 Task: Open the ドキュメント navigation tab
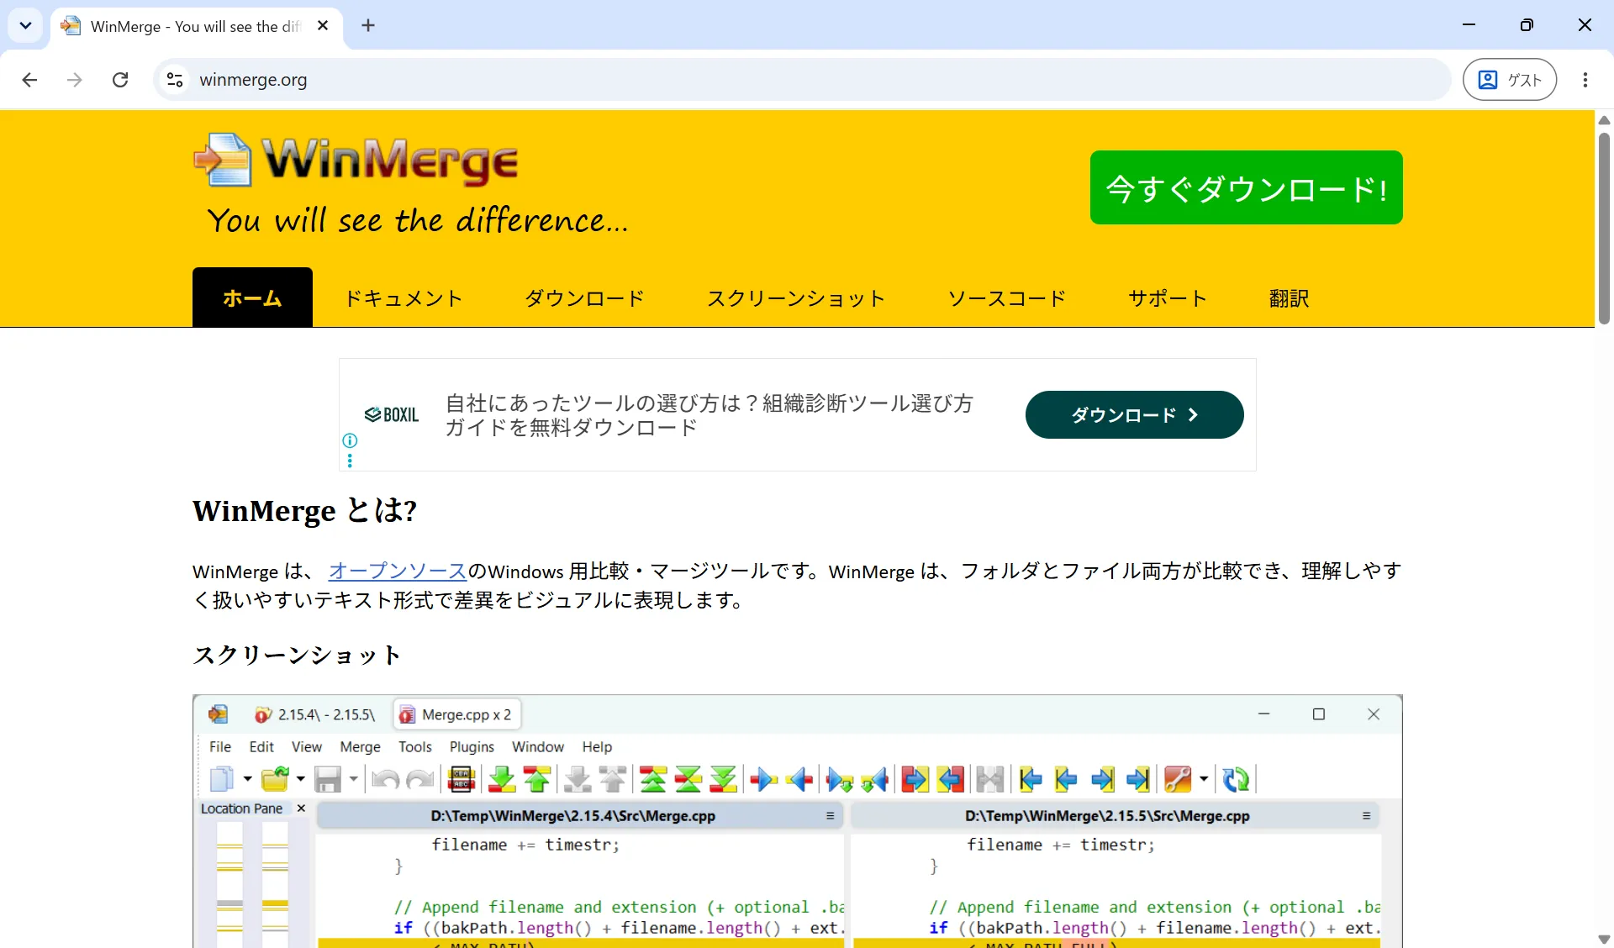[403, 298]
